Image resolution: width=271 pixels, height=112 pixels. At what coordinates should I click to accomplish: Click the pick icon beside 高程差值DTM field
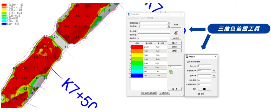coord(214,71)
